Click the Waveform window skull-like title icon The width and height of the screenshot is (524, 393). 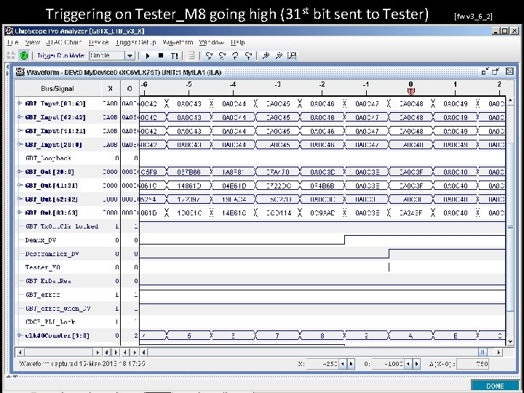point(20,72)
